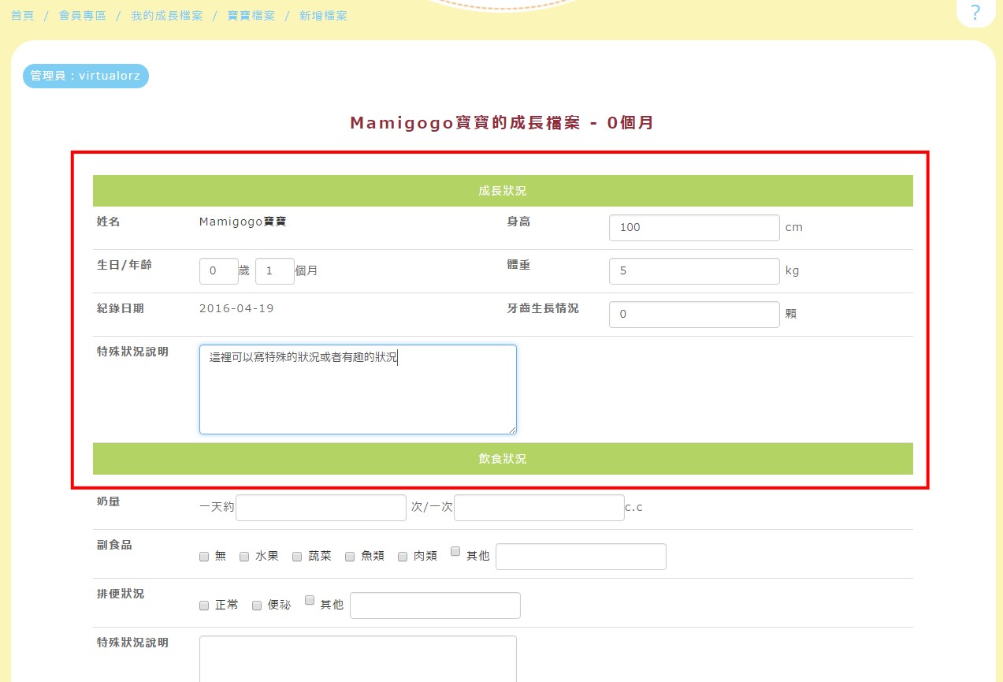1003x682 pixels.
Task: Click the age months (個月) field
Action: click(x=275, y=271)
